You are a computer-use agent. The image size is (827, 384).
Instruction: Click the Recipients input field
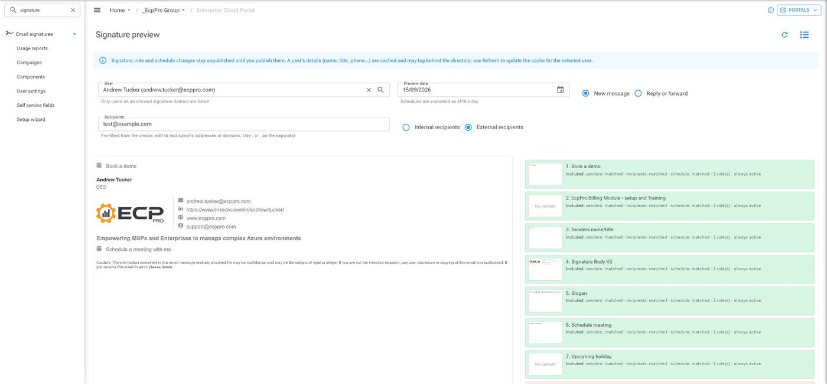(x=244, y=124)
